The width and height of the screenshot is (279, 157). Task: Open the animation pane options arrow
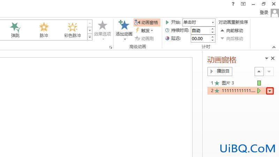pos(266,58)
